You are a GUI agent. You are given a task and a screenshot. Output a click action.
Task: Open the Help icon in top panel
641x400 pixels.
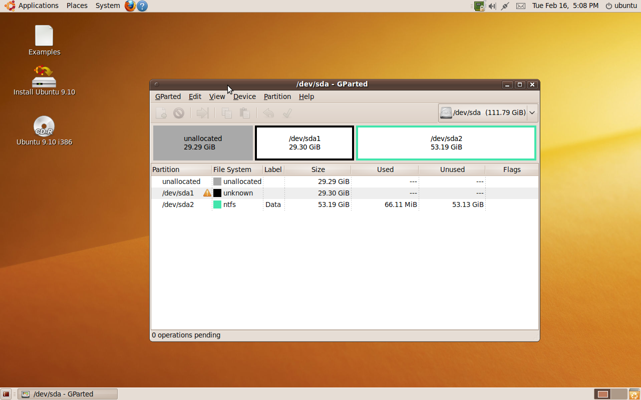tap(142, 6)
